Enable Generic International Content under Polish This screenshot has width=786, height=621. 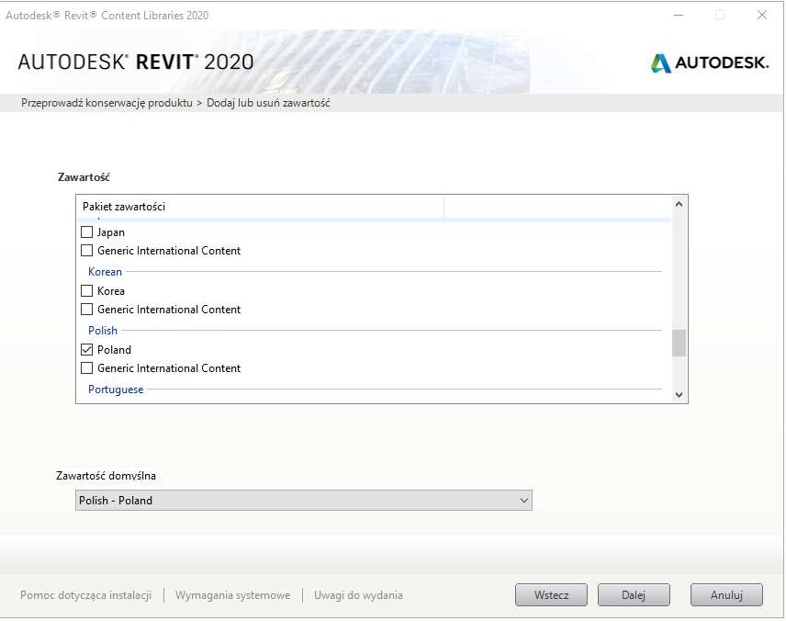coord(87,368)
